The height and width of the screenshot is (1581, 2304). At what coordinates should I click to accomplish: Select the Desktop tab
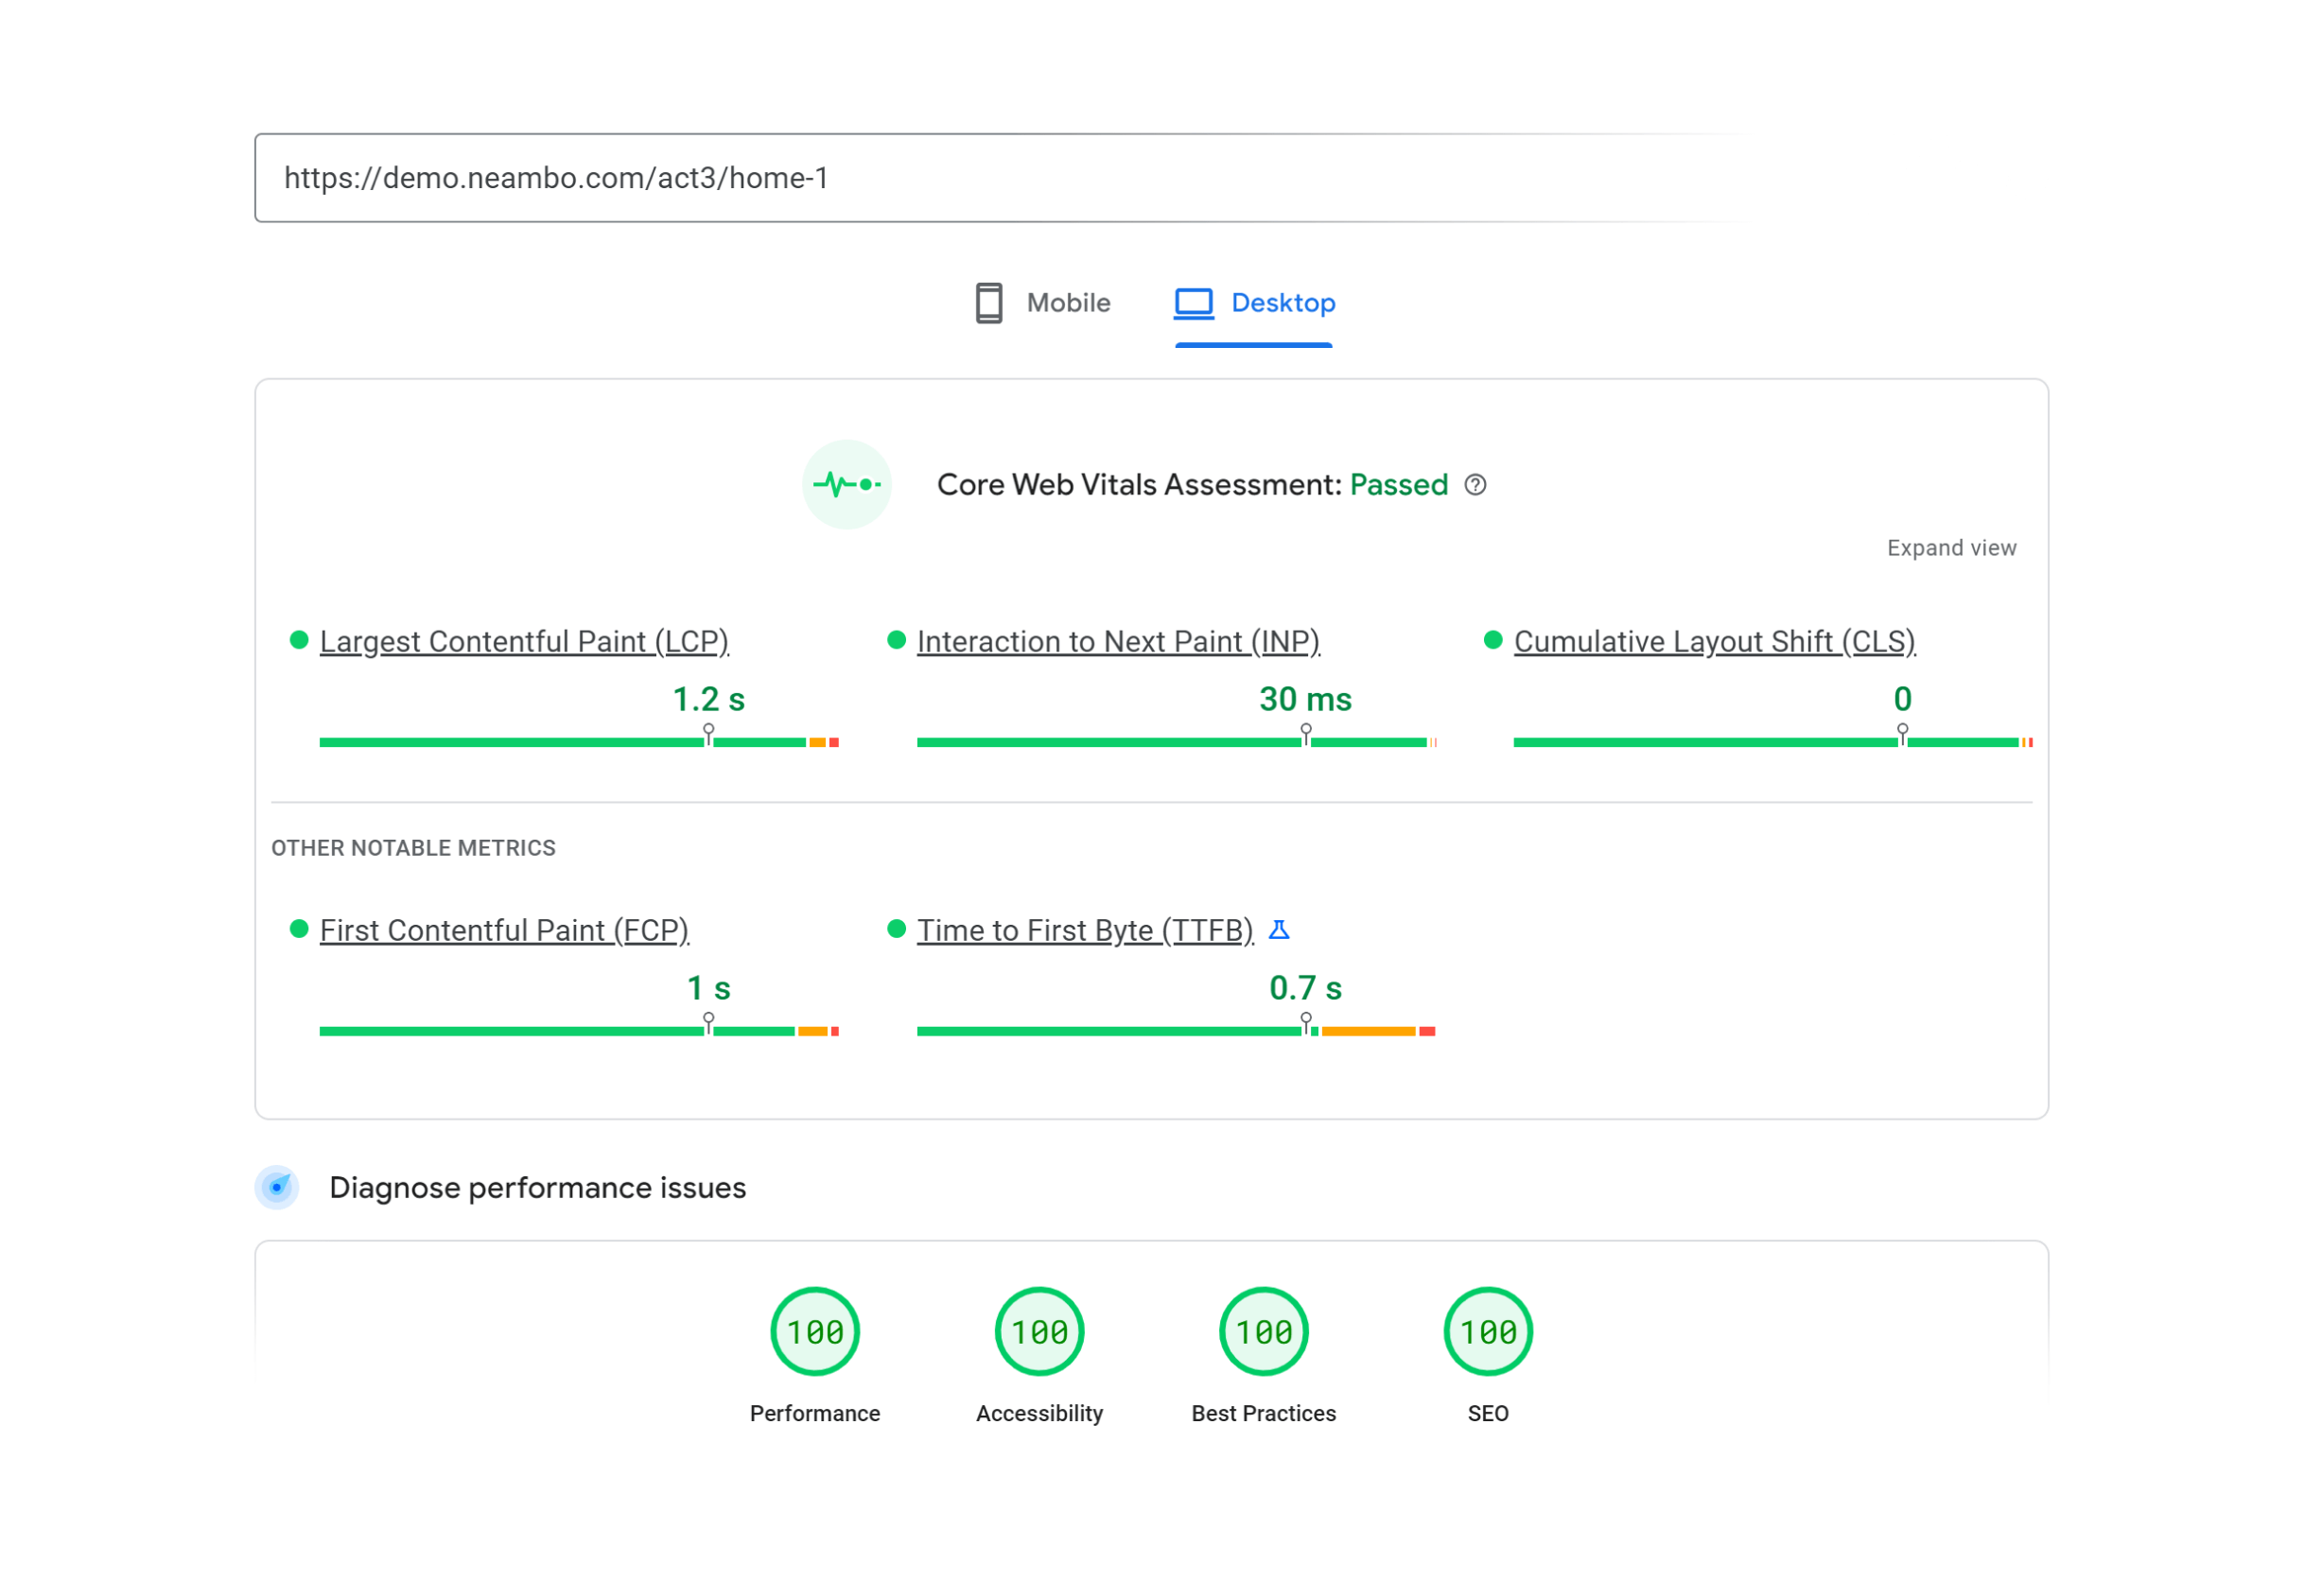[x=1282, y=303]
